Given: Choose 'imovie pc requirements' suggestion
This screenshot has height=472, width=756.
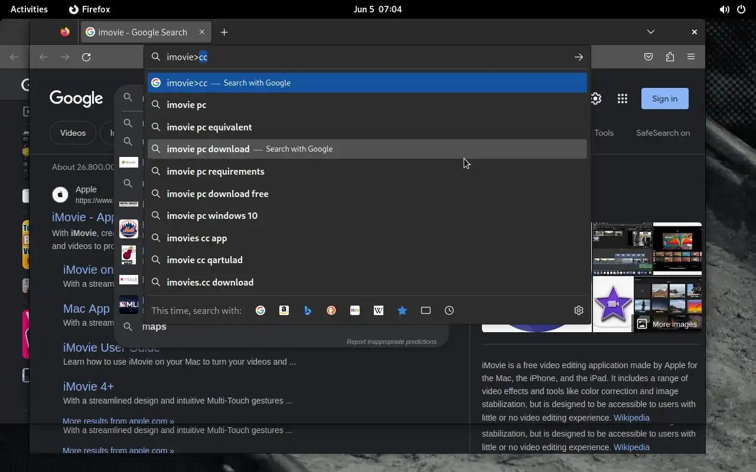Looking at the screenshot, I should 367,172.
